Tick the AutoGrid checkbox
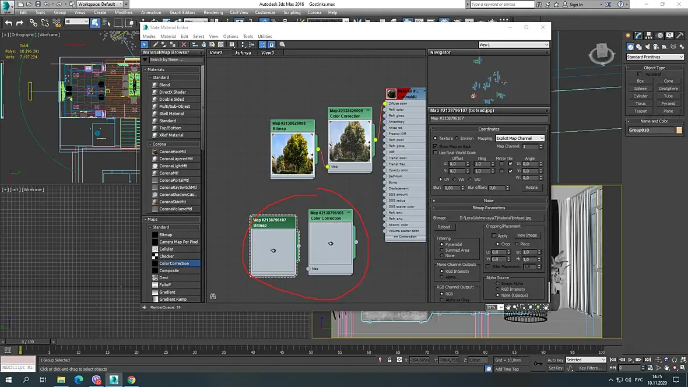The width and height of the screenshot is (688, 387). pos(640,74)
